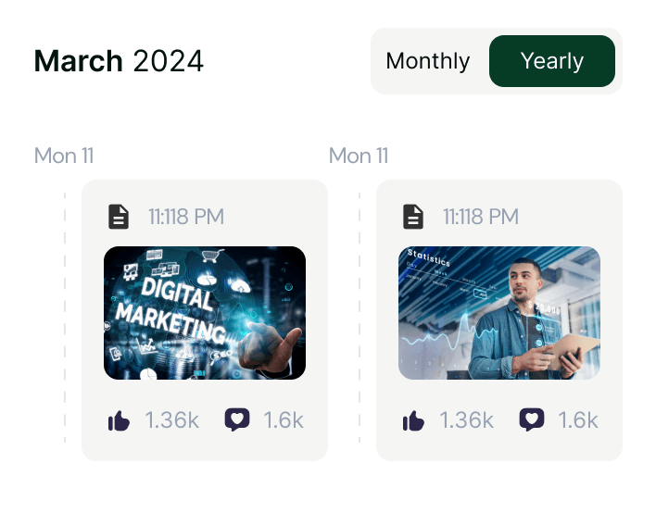656x513 pixels.
Task: Click the document icon on the Digital Marketing post
Action: click(x=119, y=217)
